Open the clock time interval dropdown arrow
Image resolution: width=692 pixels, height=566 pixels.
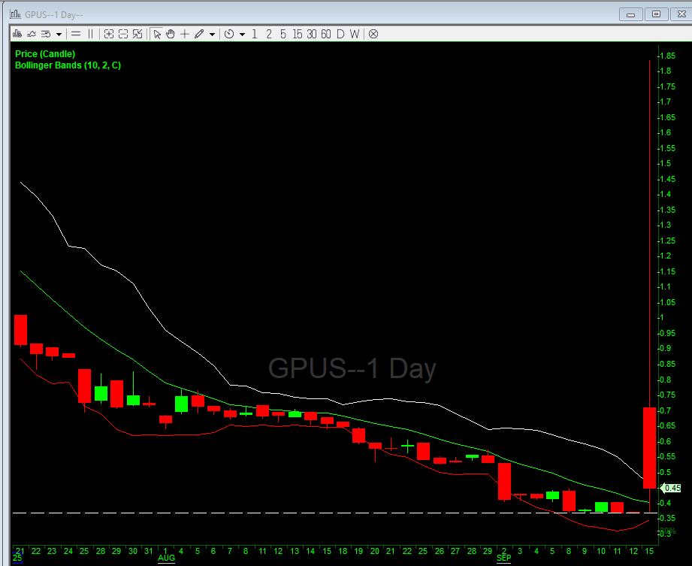click(x=242, y=34)
